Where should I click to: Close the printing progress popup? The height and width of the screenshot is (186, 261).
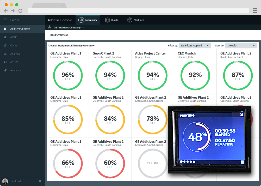pos(242,115)
